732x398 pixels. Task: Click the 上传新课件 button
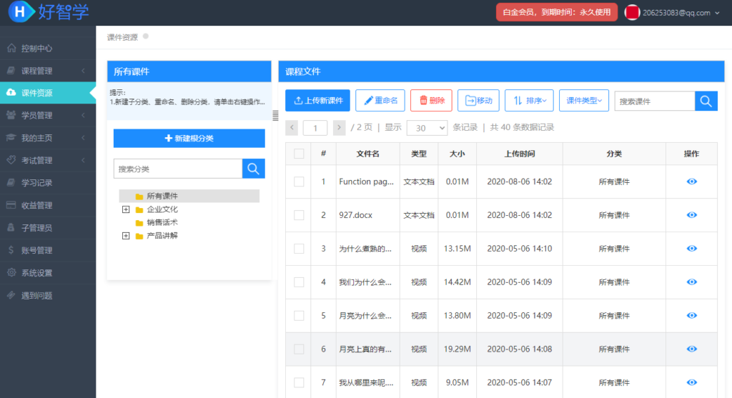(x=318, y=100)
